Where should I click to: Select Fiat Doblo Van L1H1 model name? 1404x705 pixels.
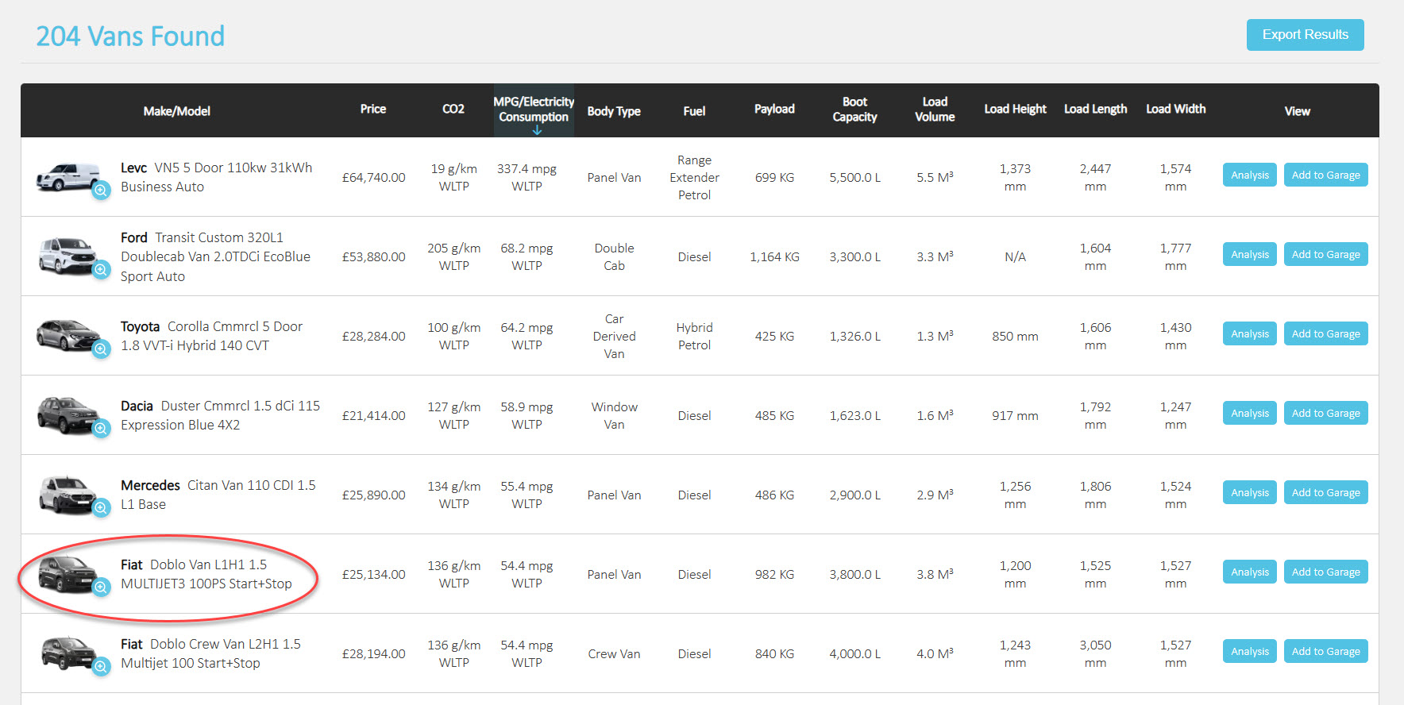click(x=206, y=574)
